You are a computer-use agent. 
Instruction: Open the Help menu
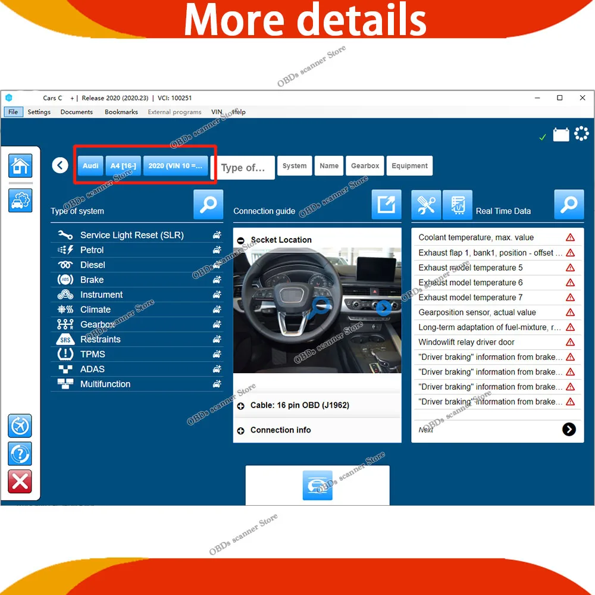click(239, 112)
